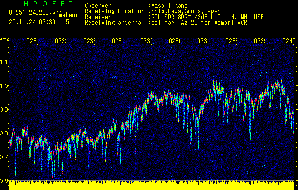Screen dimensions: 298x190
Task: Click the observer name Masaki Kano
Action: click(169, 6)
